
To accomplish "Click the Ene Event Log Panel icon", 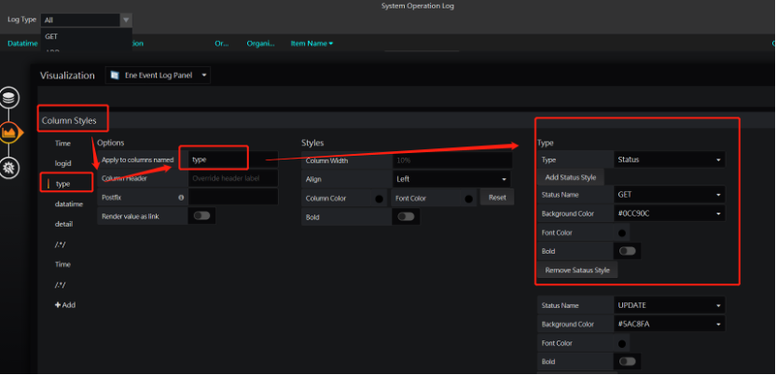I will tap(114, 76).
